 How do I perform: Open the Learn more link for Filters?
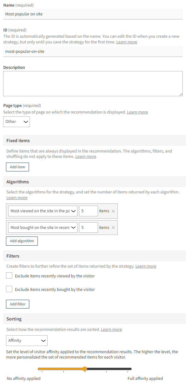coord(146,266)
